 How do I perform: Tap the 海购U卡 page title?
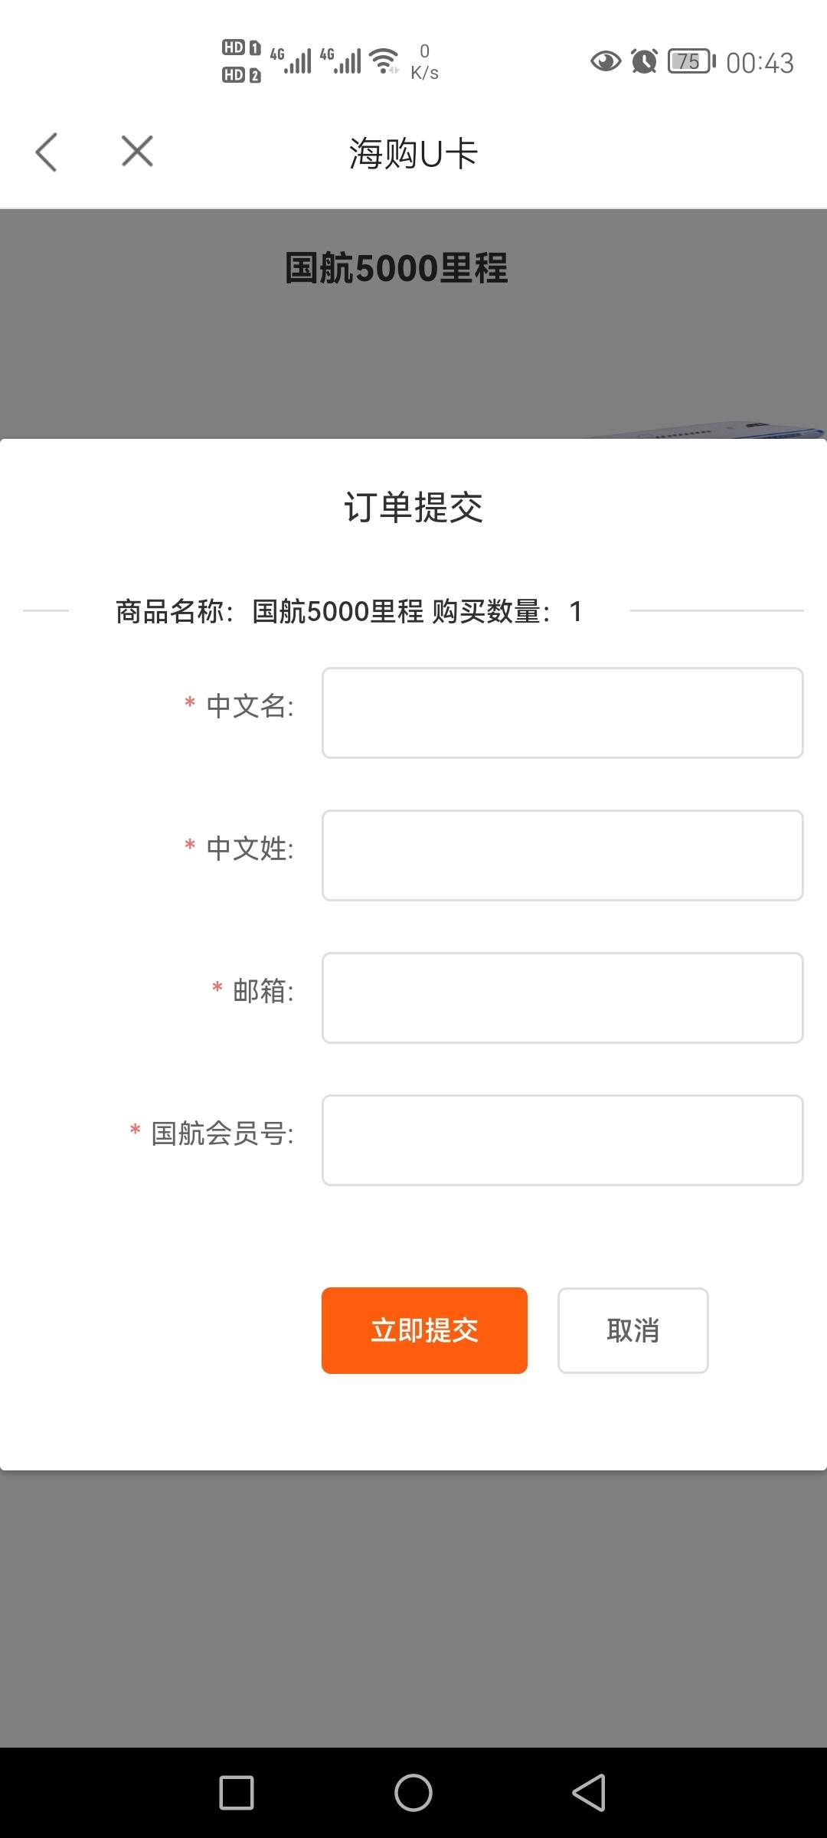413,153
